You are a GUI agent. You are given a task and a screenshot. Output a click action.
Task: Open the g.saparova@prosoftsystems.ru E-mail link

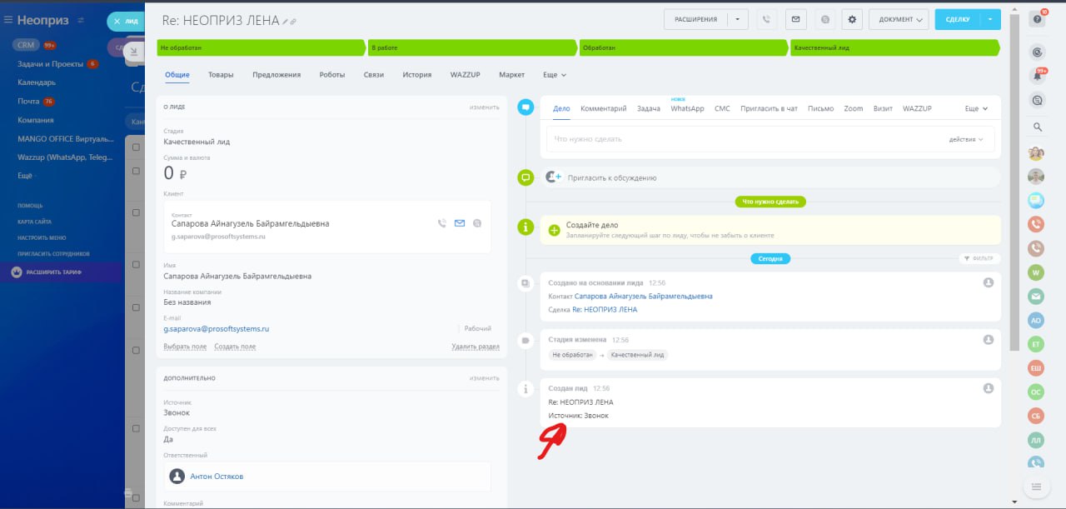point(217,329)
